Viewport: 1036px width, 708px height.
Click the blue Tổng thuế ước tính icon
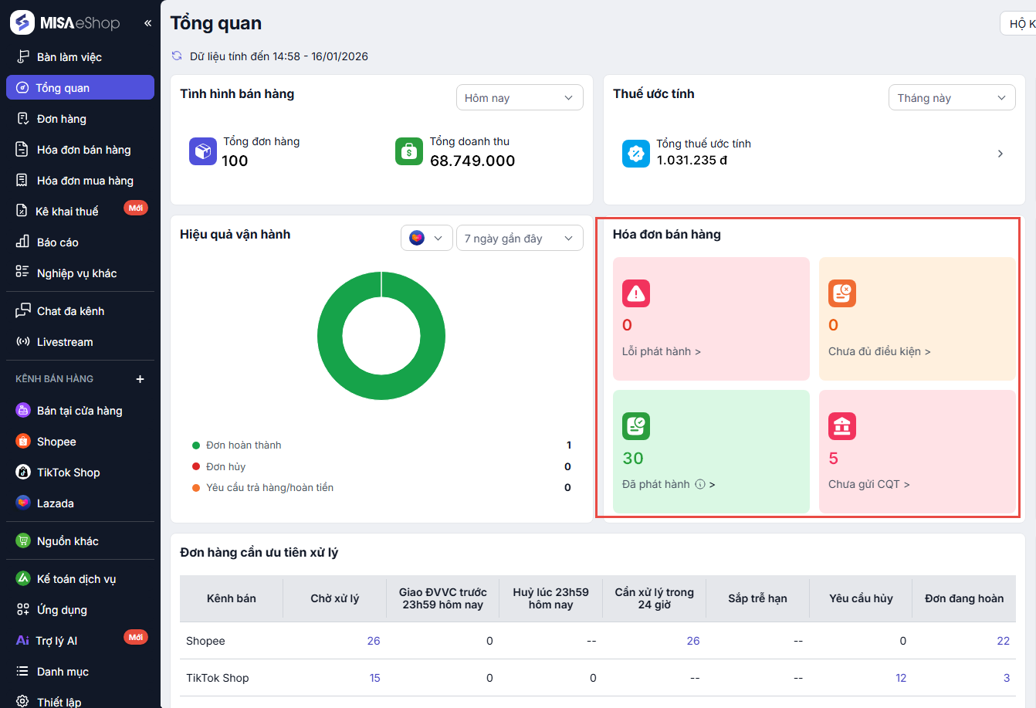pos(635,154)
